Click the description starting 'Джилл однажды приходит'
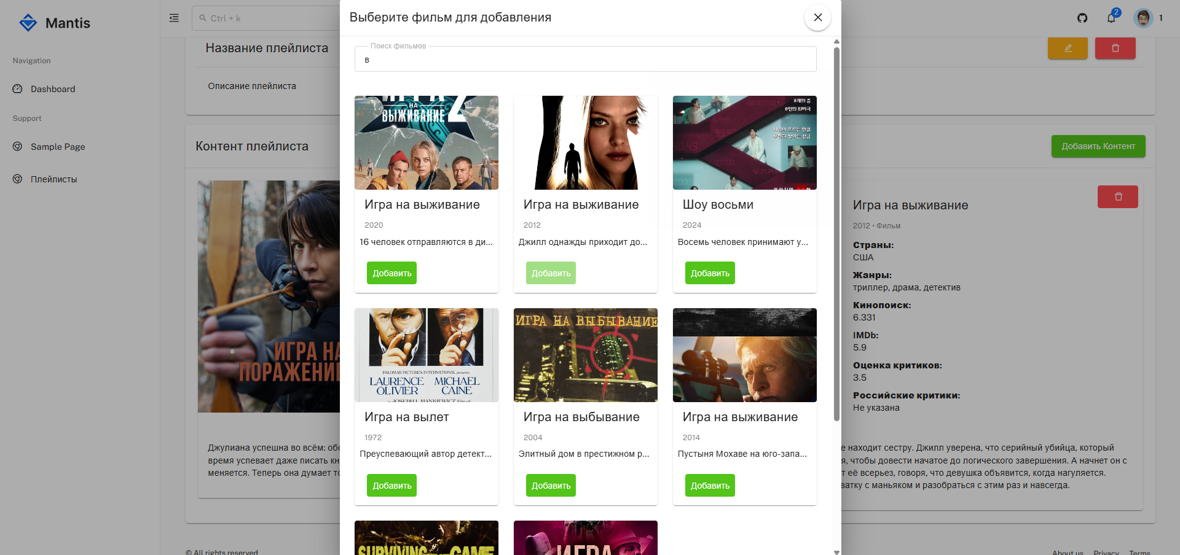 click(583, 242)
